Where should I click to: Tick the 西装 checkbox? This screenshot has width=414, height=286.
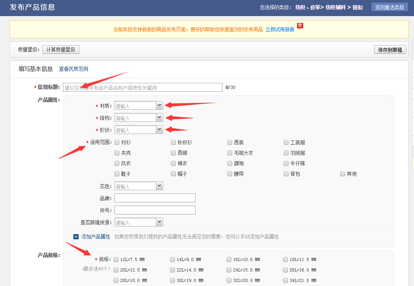click(230, 142)
